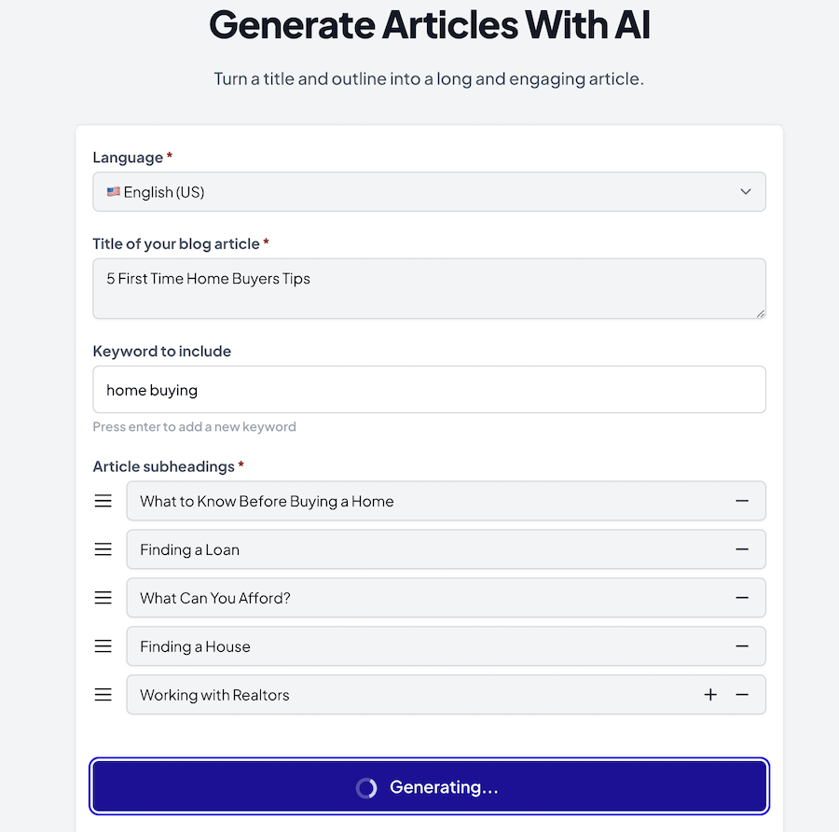Remove the Finding a House subheading
This screenshot has width=839, height=832.
click(742, 646)
